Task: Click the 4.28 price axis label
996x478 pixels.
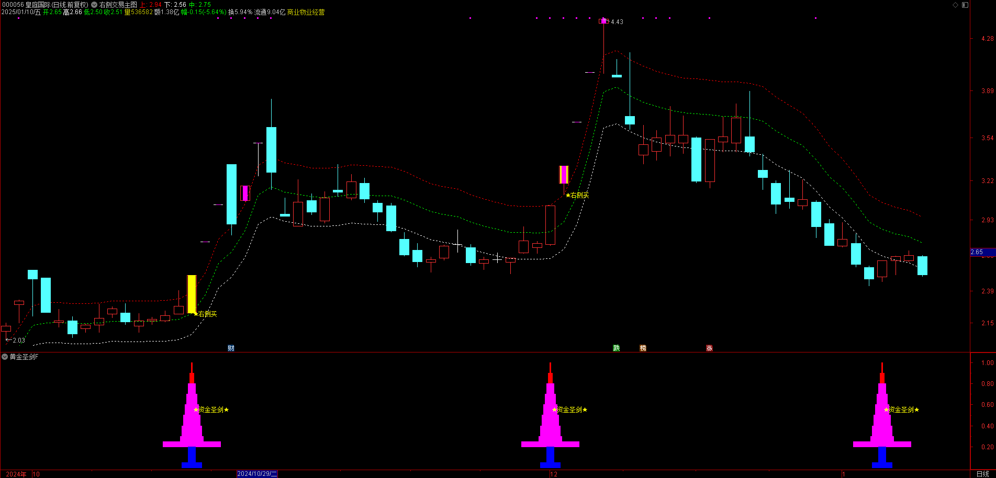Action: point(988,39)
